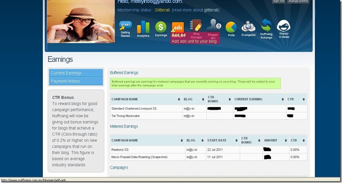
Task: Open the Analytics bar chart icon
Action: coord(143,29)
